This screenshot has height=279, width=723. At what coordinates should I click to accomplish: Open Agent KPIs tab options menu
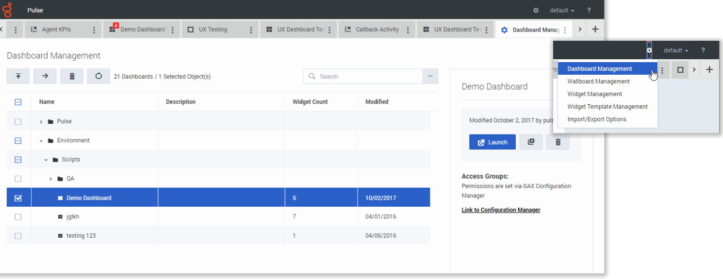[x=94, y=30]
